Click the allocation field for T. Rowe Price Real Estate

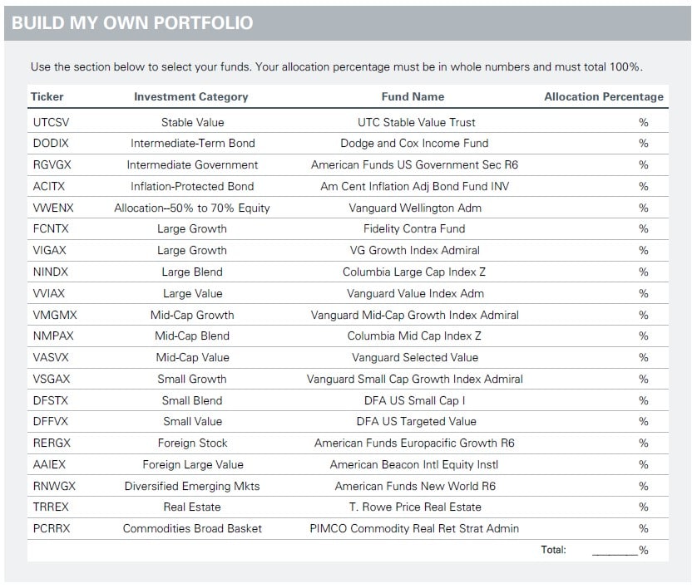(624, 507)
